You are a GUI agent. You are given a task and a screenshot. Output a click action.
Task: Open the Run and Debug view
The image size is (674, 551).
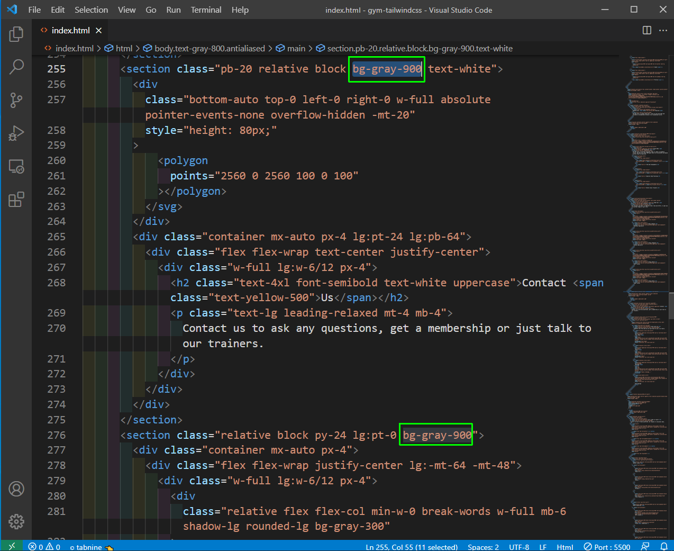click(16, 133)
